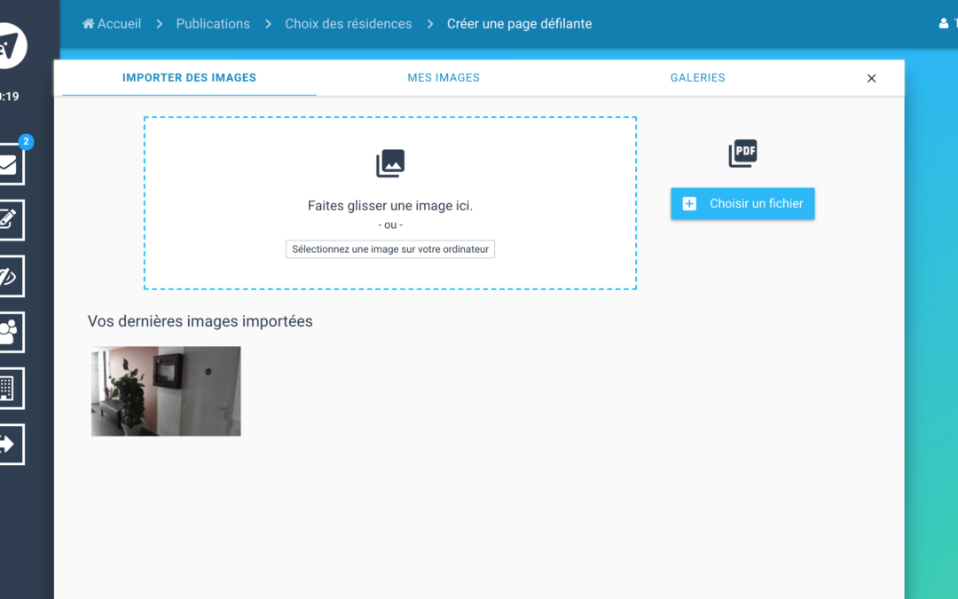
Task: Switch to the Importer des images tab
Action: [189, 78]
